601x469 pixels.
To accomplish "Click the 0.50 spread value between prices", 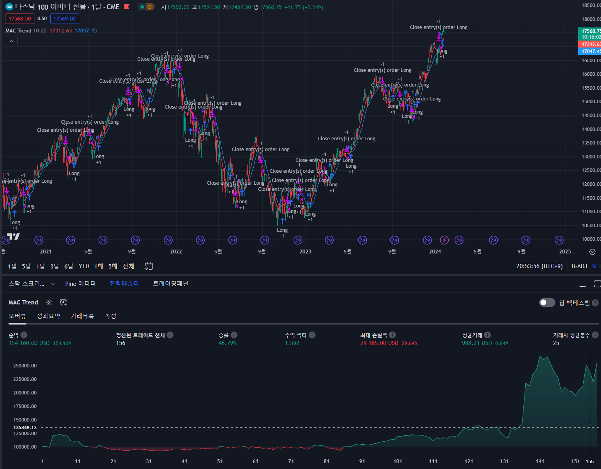I will pyautogui.click(x=42, y=19).
